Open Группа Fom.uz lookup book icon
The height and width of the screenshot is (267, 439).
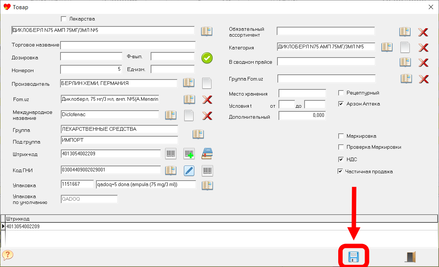[406, 79]
